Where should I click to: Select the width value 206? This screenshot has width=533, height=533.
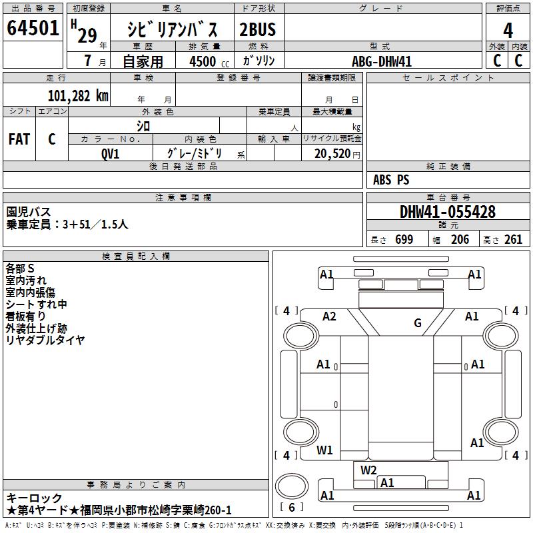460,240
